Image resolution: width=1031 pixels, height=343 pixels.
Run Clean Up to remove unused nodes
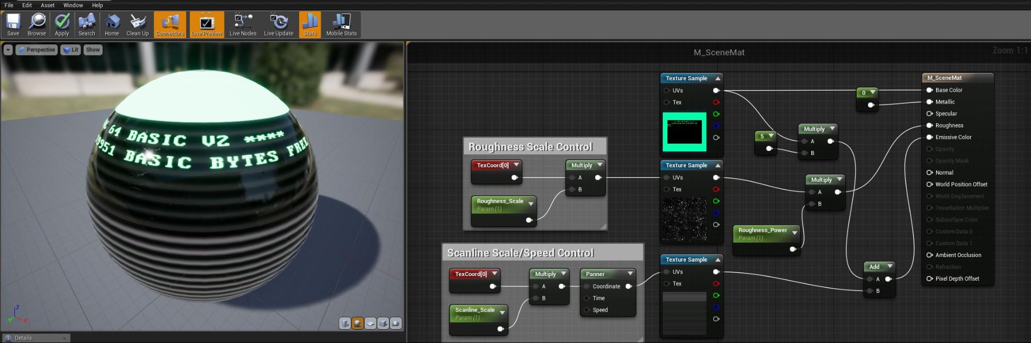pyautogui.click(x=138, y=25)
